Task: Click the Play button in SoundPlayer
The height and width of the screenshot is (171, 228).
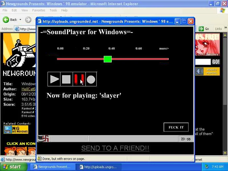Action: click(54, 79)
